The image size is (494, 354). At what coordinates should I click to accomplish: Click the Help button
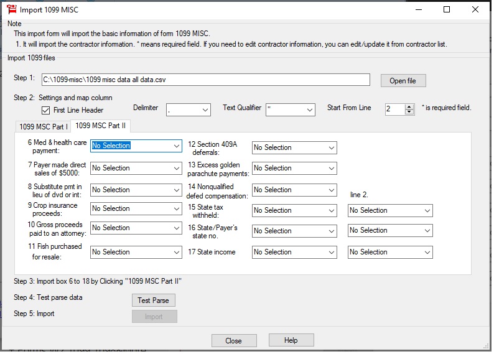pyautogui.click(x=291, y=340)
